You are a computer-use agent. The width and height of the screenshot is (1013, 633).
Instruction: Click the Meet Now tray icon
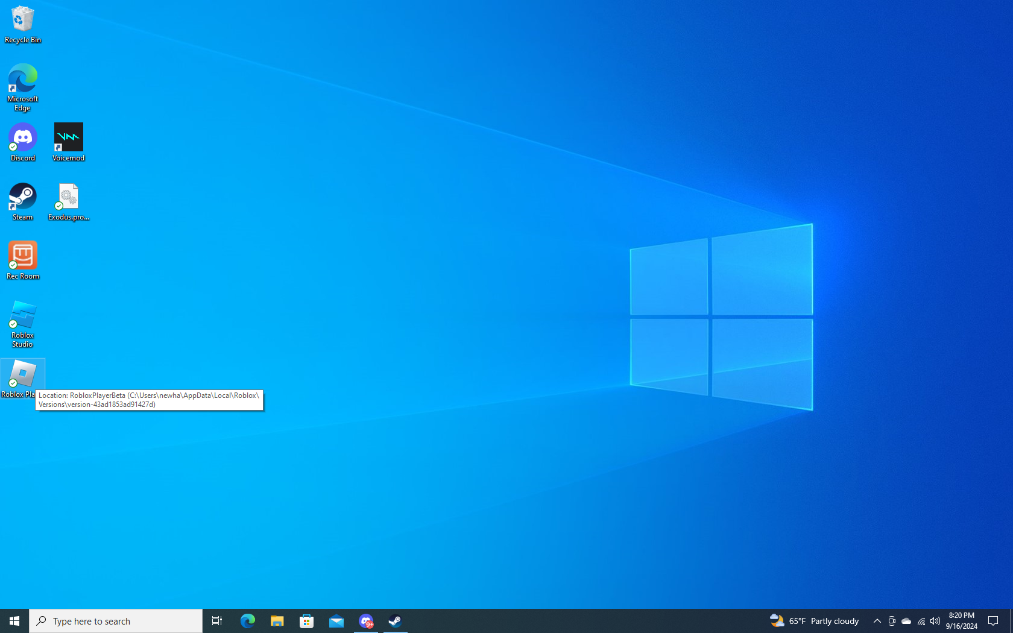892,621
